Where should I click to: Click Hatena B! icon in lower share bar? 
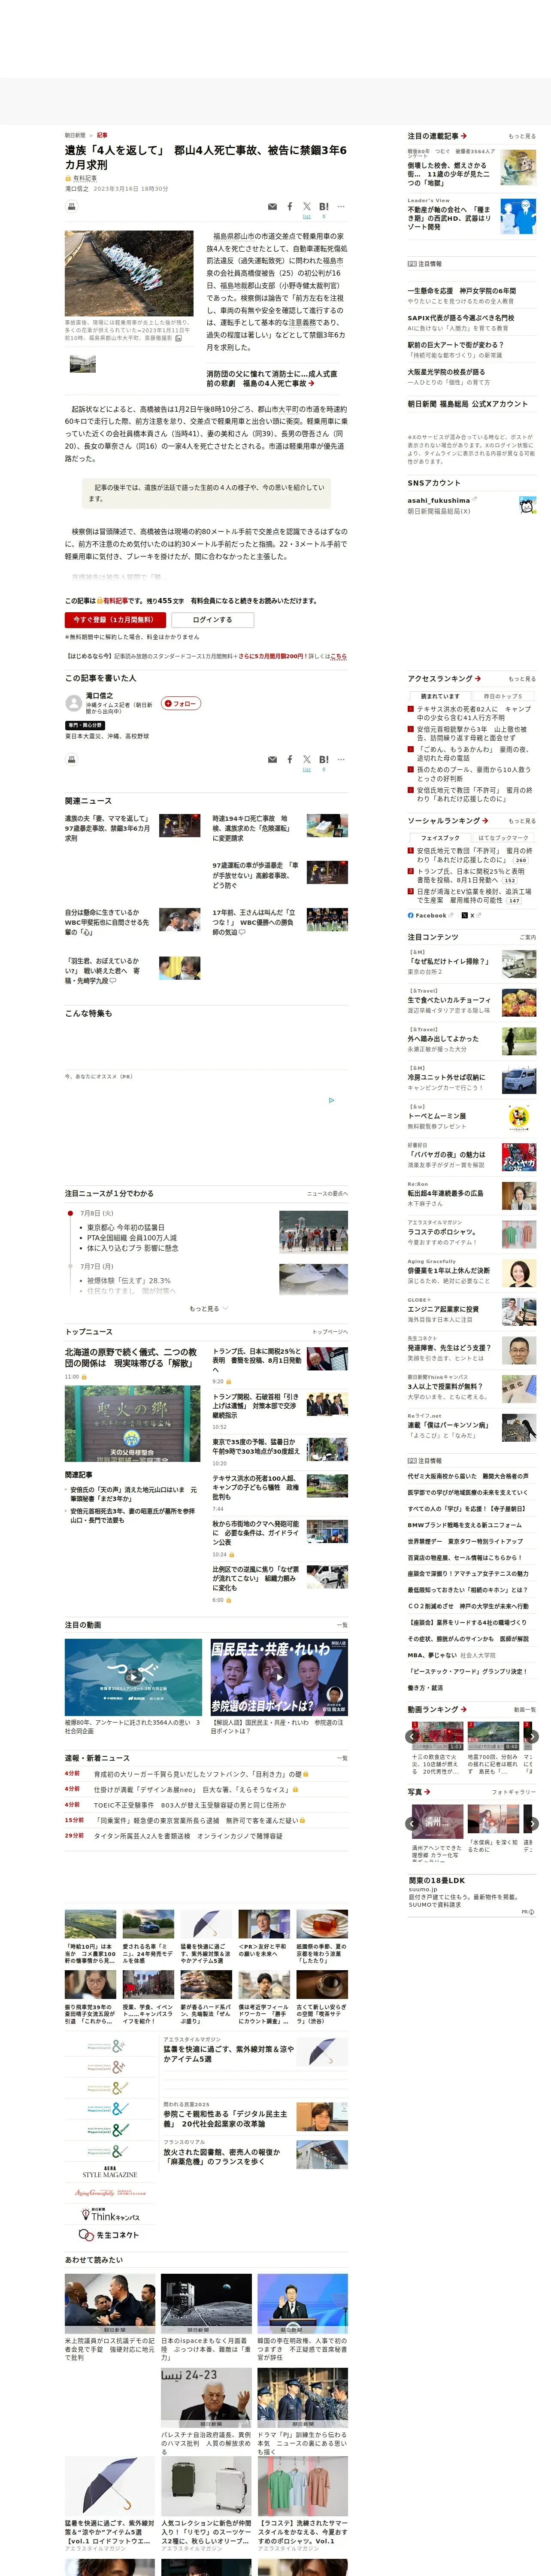point(324,760)
